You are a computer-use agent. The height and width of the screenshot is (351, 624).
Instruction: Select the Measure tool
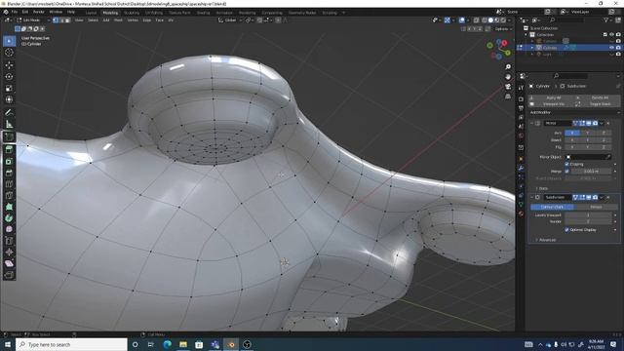point(9,124)
